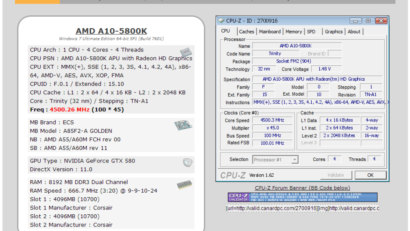Click the Threads count field
The width and height of the screenshot is (410, 231).
374,159
